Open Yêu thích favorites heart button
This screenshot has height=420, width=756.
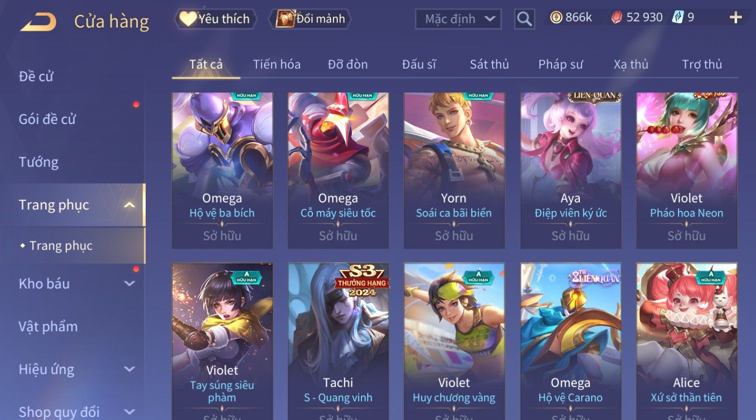(216, 19)
